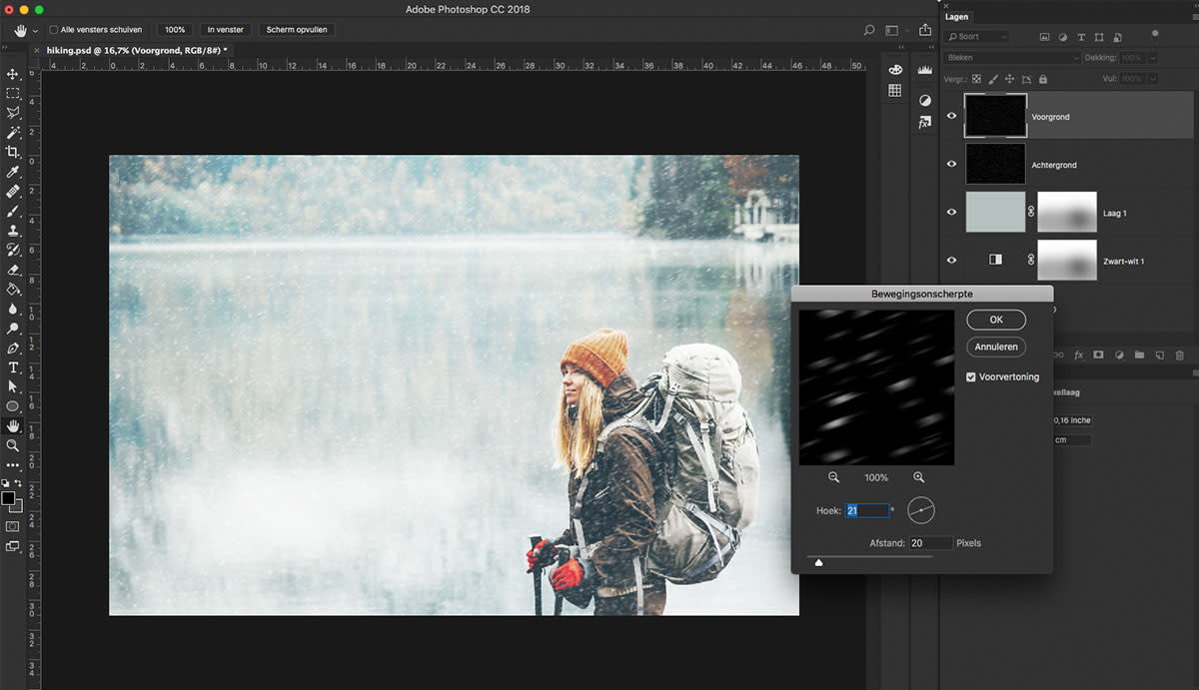Hide the Achtergrond layer
The width and height of the screenshot is (1199, 690).
(951, 164)
